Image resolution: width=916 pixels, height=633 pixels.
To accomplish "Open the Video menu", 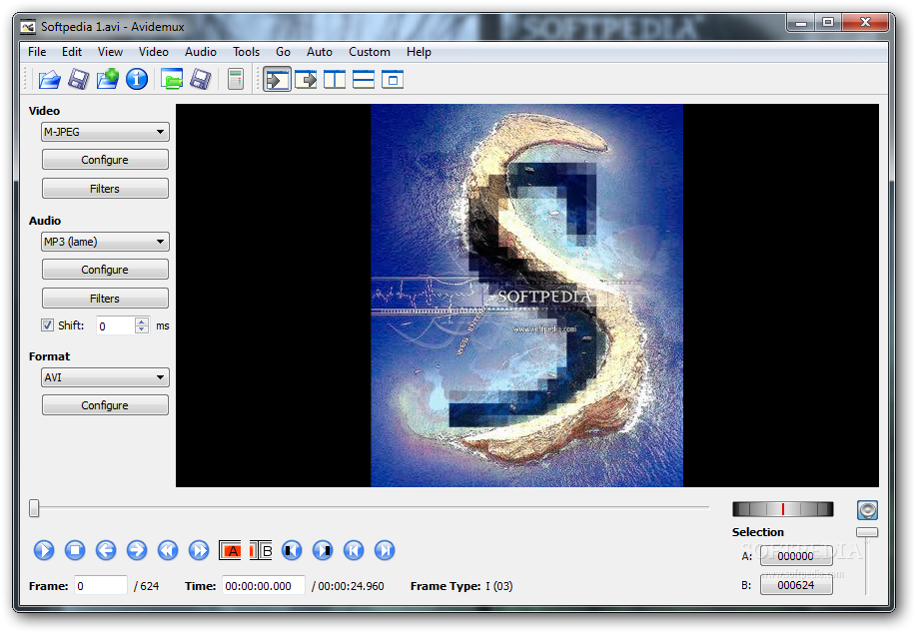I will (x=154, y=52).
